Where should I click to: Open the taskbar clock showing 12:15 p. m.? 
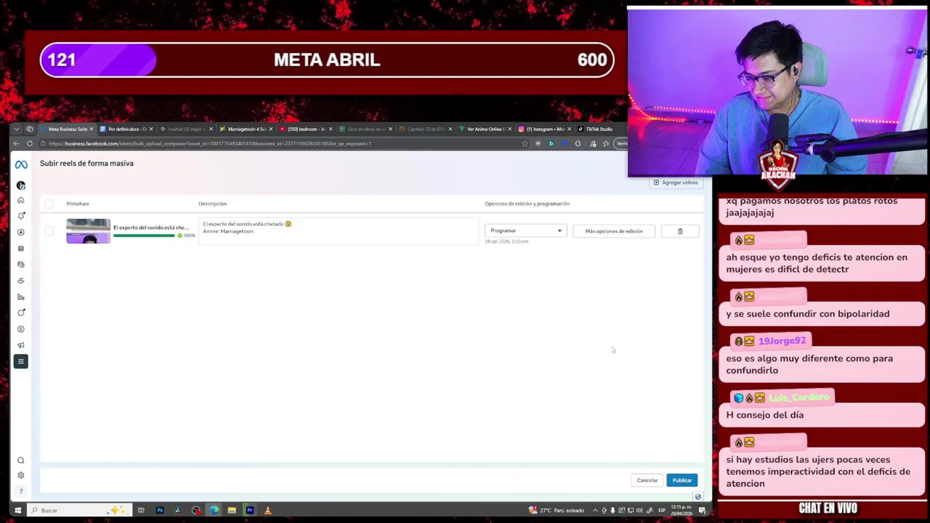(x=683, y=510)
